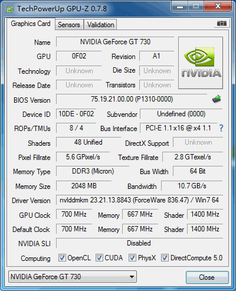Click the Close button
The image size is (236, 291).
coord(207,277)
